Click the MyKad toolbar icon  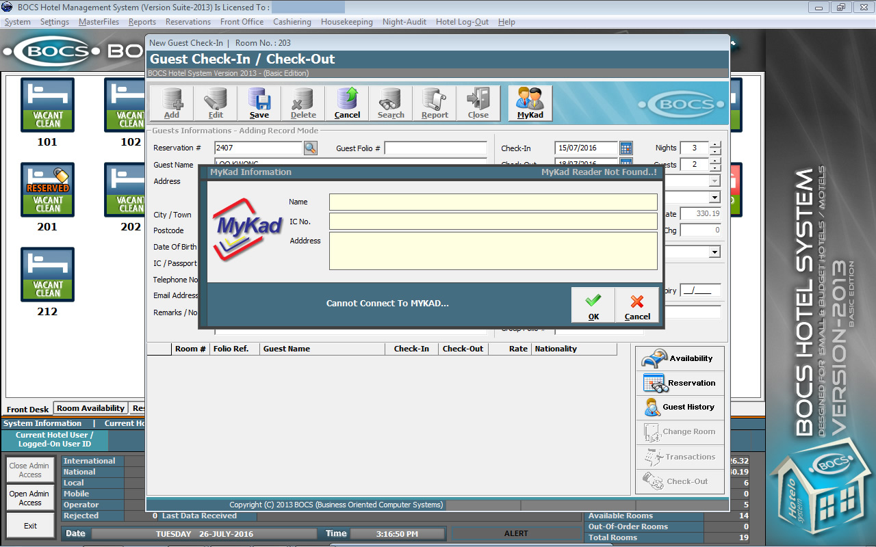[530, 104]
